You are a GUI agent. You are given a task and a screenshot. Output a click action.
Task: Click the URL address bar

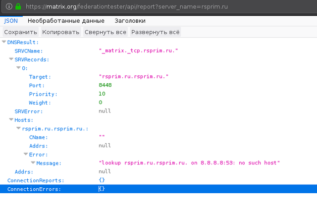coord(159,6)
